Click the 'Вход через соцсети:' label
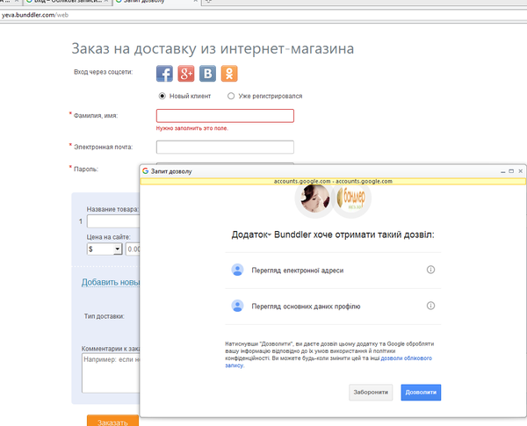The width and height of the screenshot is (527, 426). (104, 72)
